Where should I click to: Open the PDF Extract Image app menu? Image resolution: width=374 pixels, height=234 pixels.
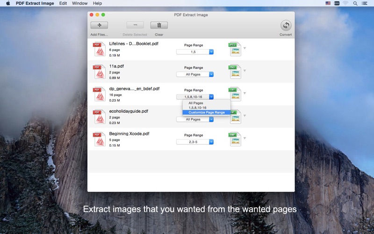35,3
